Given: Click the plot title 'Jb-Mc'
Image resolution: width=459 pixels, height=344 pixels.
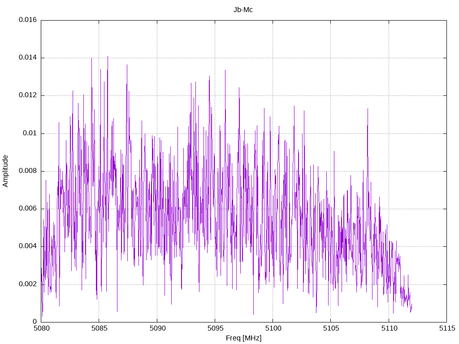Looking at the screenshot, I should (x=243, y=10).
